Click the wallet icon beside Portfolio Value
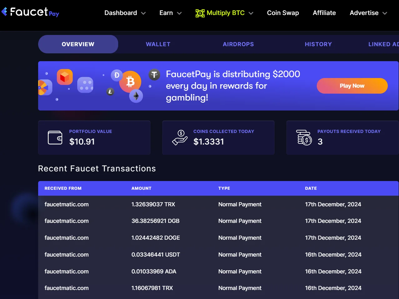This screenshot has width=399, height=299. [55, 138]
